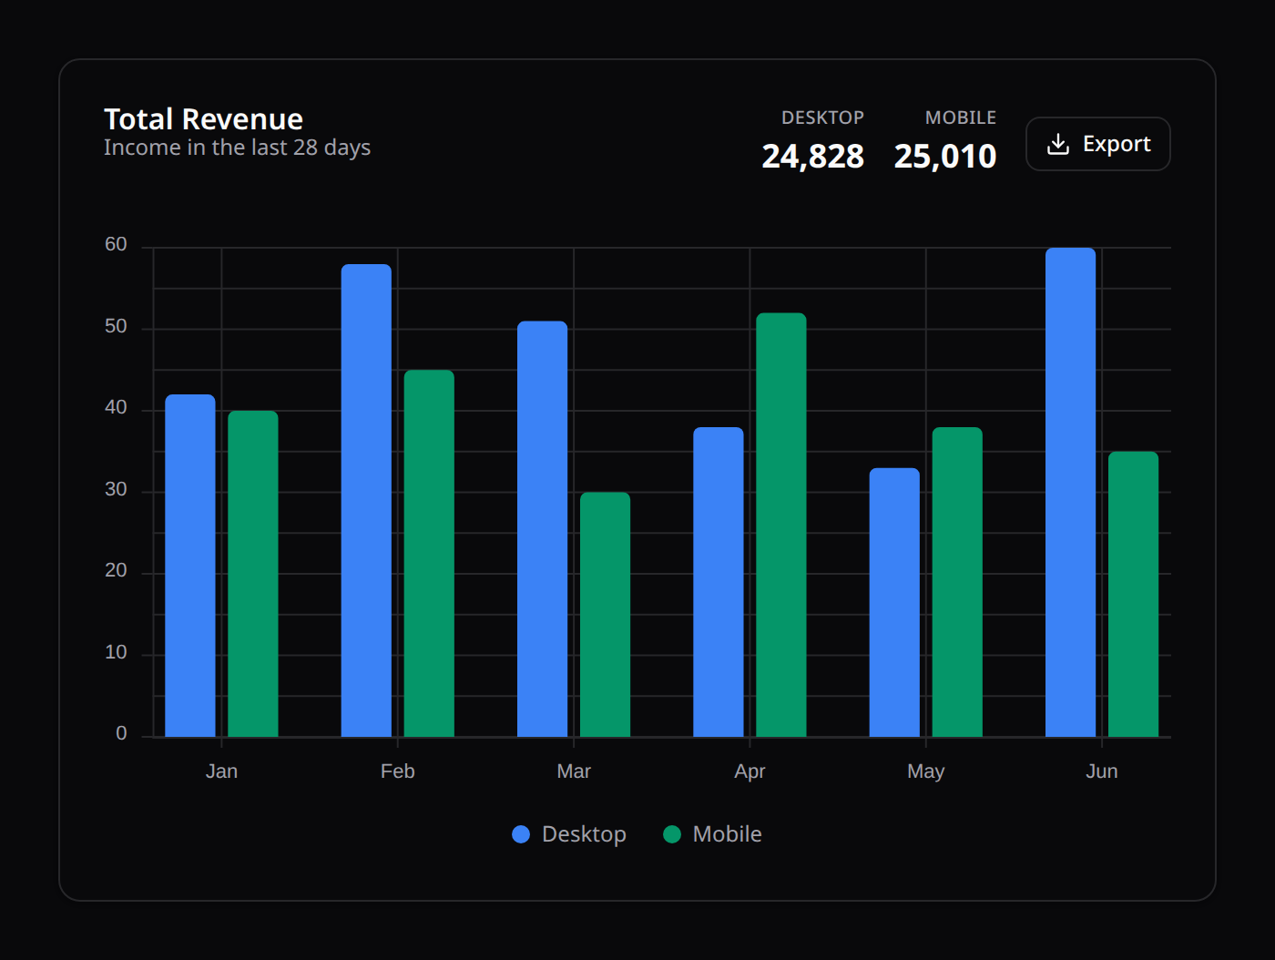Click the Feb desktop blue bar
Screen dimensions: 1275x960
pyautogui.click(x=366, y=501)
